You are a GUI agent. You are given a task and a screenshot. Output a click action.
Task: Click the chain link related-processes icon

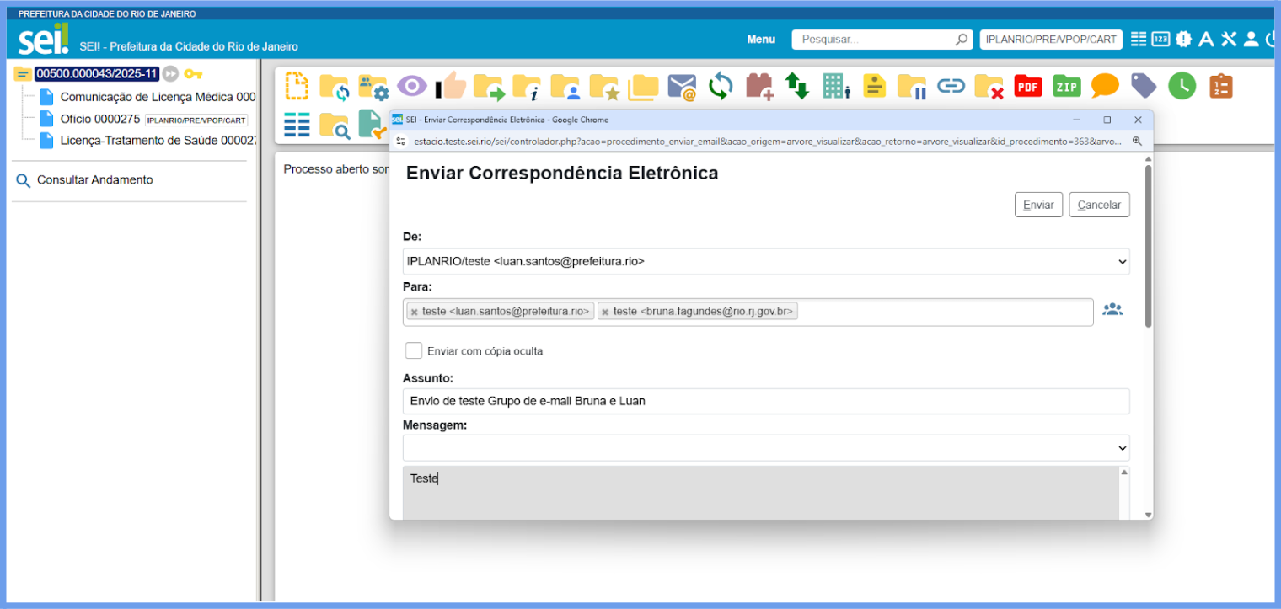[951, 86]
